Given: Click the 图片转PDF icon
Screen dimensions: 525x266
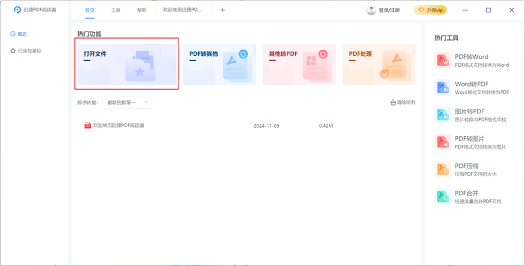Looking at the screenshot, I should click(442, 115).
